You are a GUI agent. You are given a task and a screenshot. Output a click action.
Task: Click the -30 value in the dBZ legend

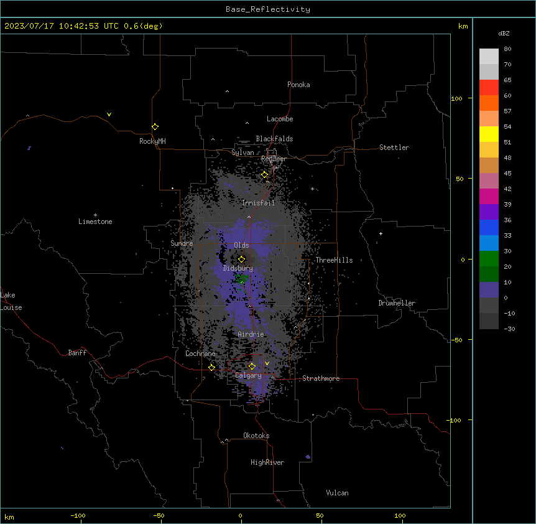(x=509, y=329)
